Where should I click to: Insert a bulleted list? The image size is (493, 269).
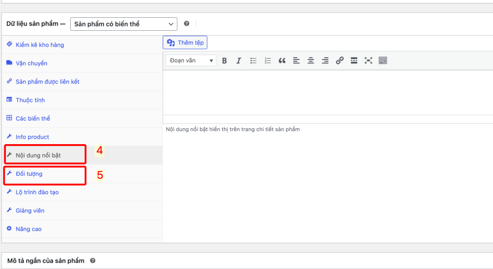click(x=253, y=61)
